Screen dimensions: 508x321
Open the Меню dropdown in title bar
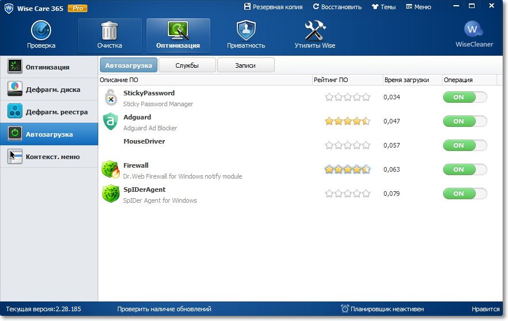[x=418, y=7]
